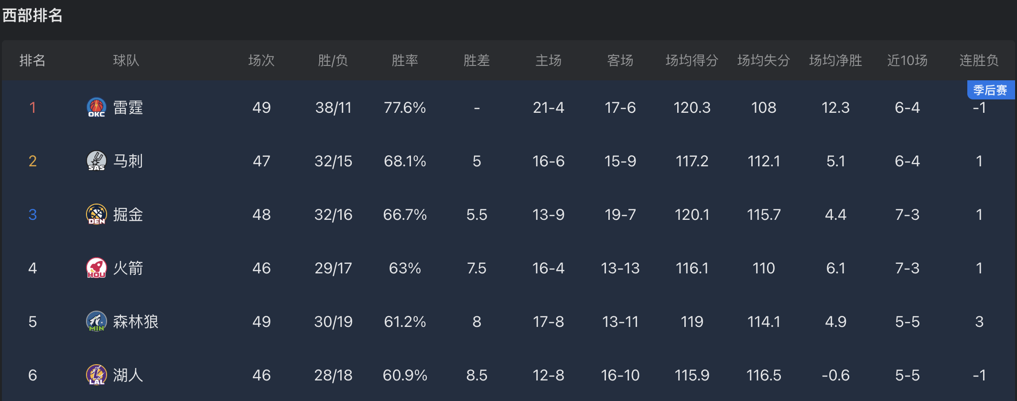
Task: Click the 季后赛 playoff badge
Action: click(x=990, y=90)
